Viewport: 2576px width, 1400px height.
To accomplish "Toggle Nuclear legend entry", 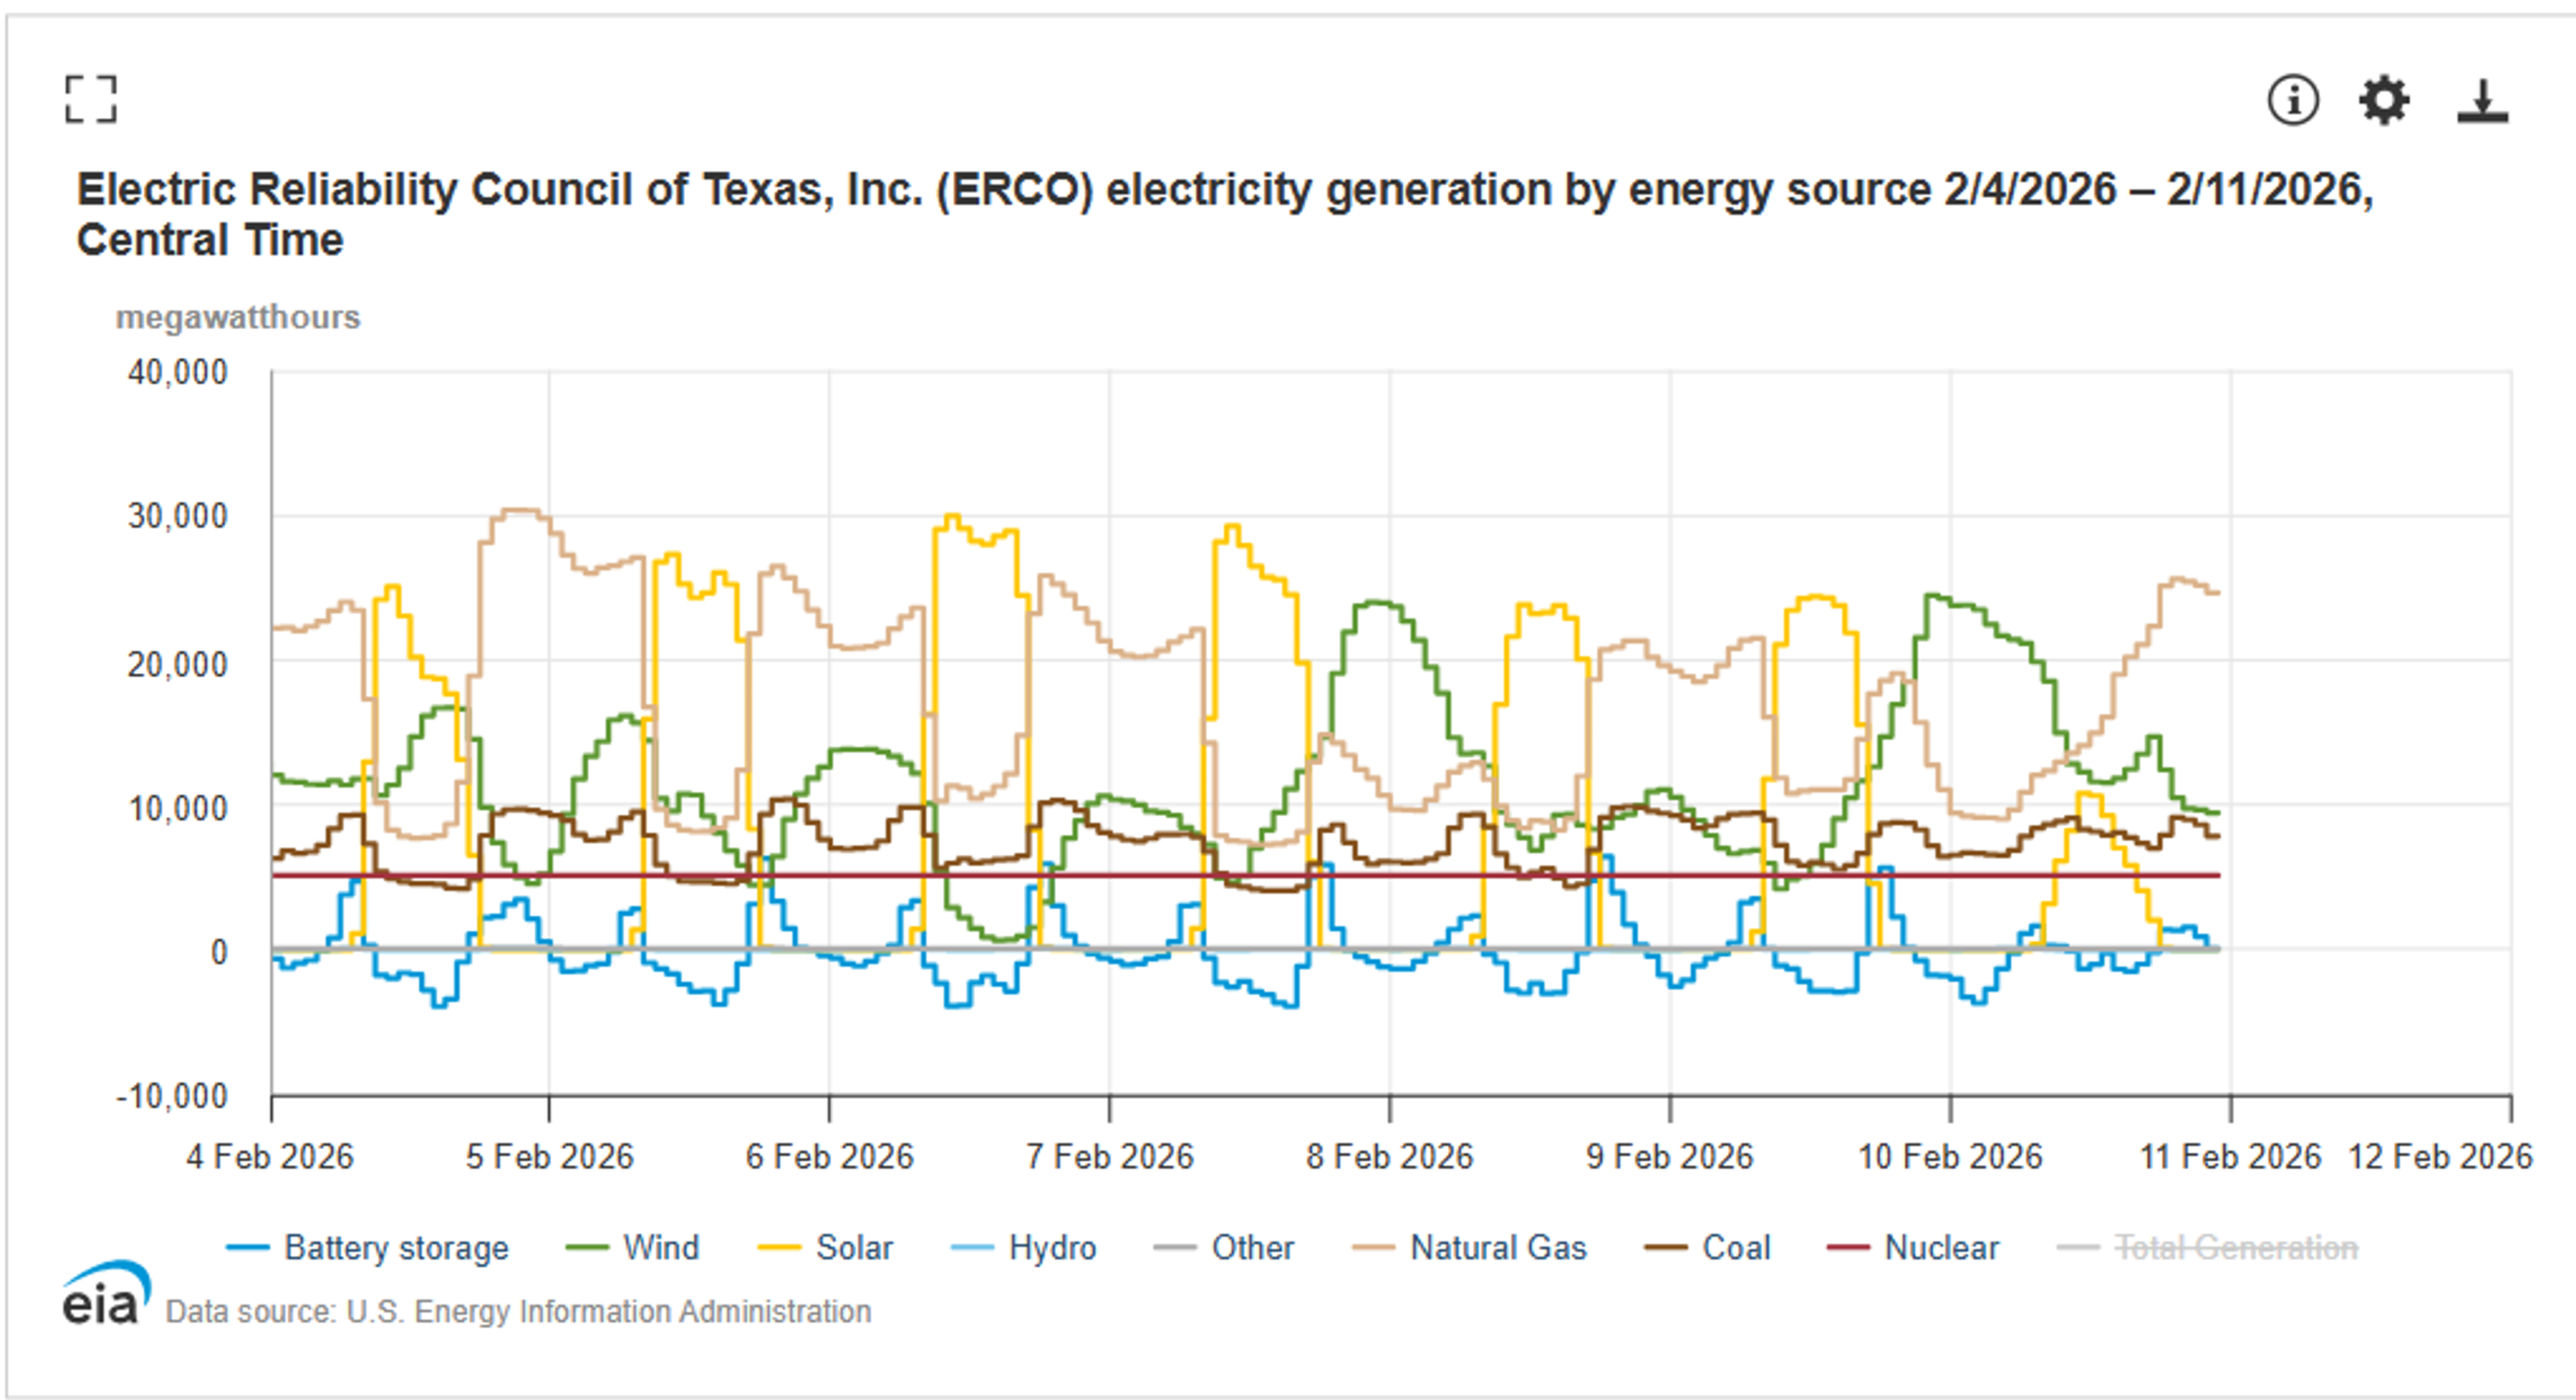I will coord(1941,1248).
